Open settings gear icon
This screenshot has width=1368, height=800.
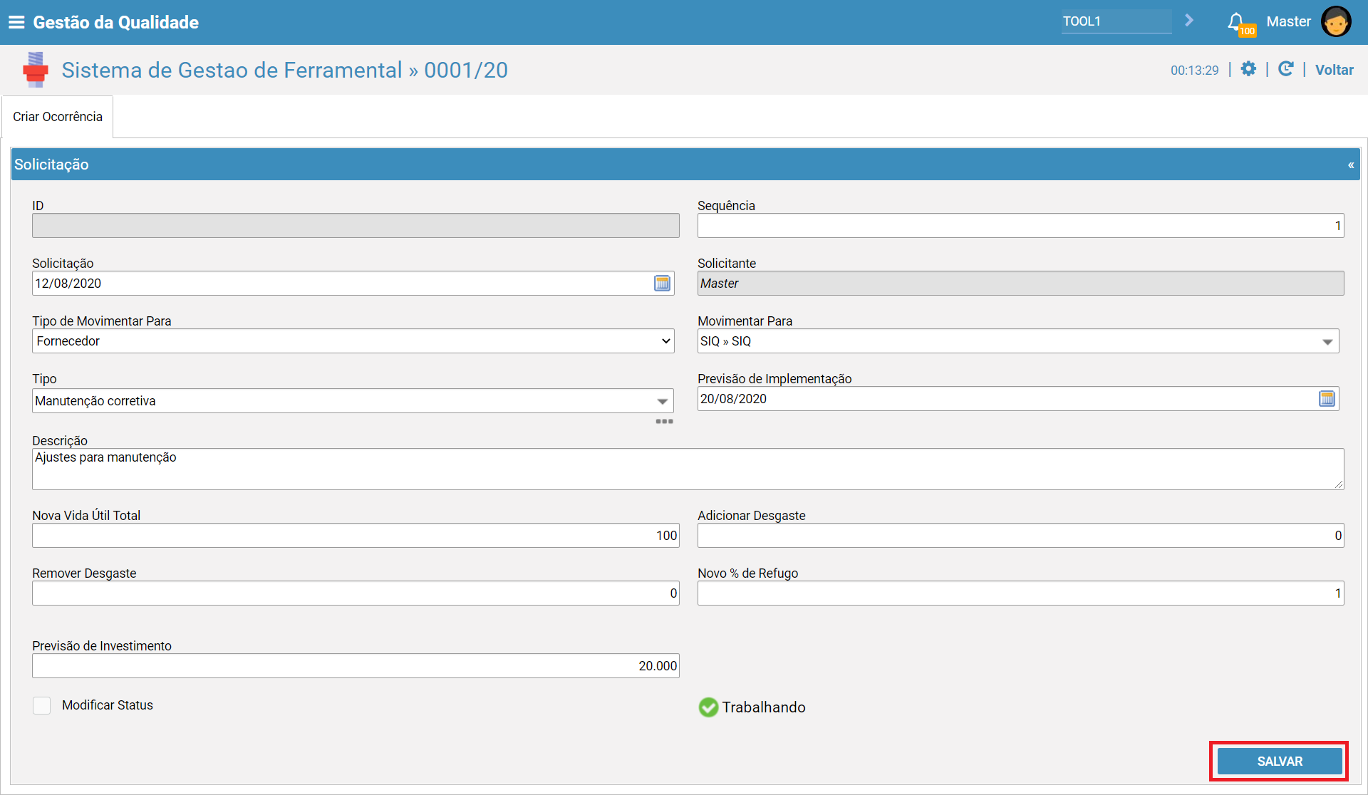click(1248, 69)
